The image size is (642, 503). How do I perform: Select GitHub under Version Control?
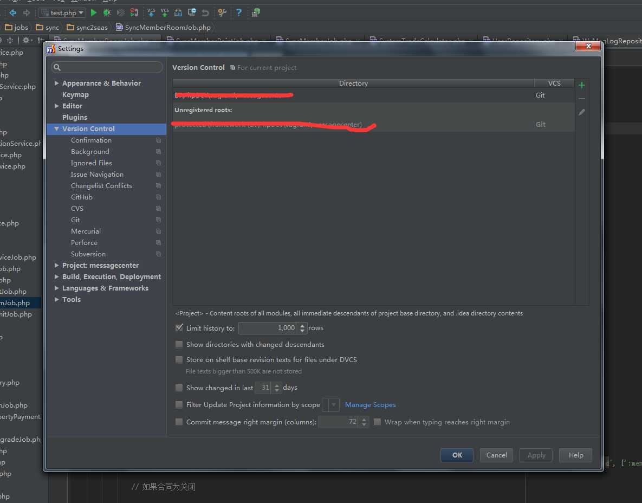coord(81,197)
